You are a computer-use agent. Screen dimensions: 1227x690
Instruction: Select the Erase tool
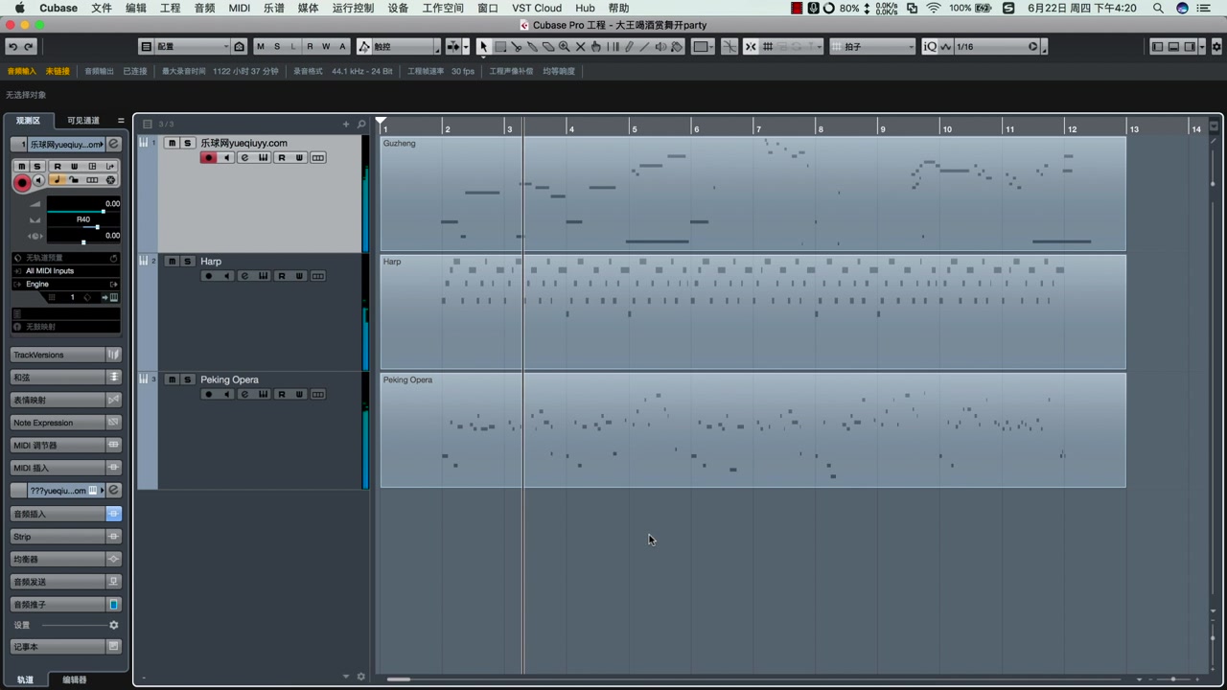pos(548,46)
